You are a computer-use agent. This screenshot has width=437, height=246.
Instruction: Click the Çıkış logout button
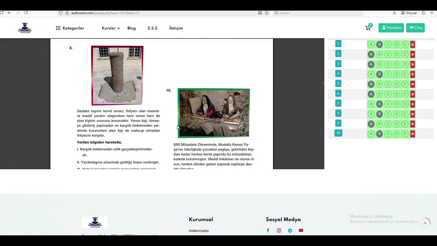[x=415, y=28]
